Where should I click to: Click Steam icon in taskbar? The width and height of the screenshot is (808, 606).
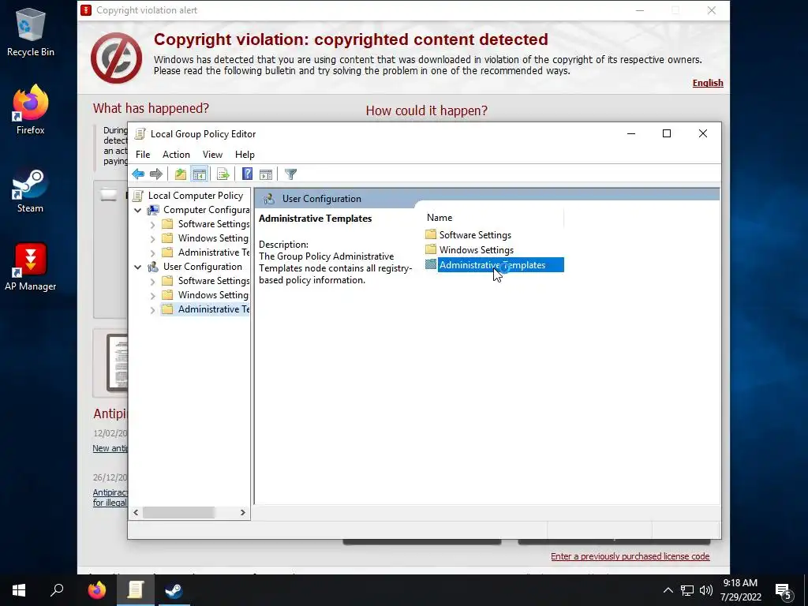tap(174, 590)
